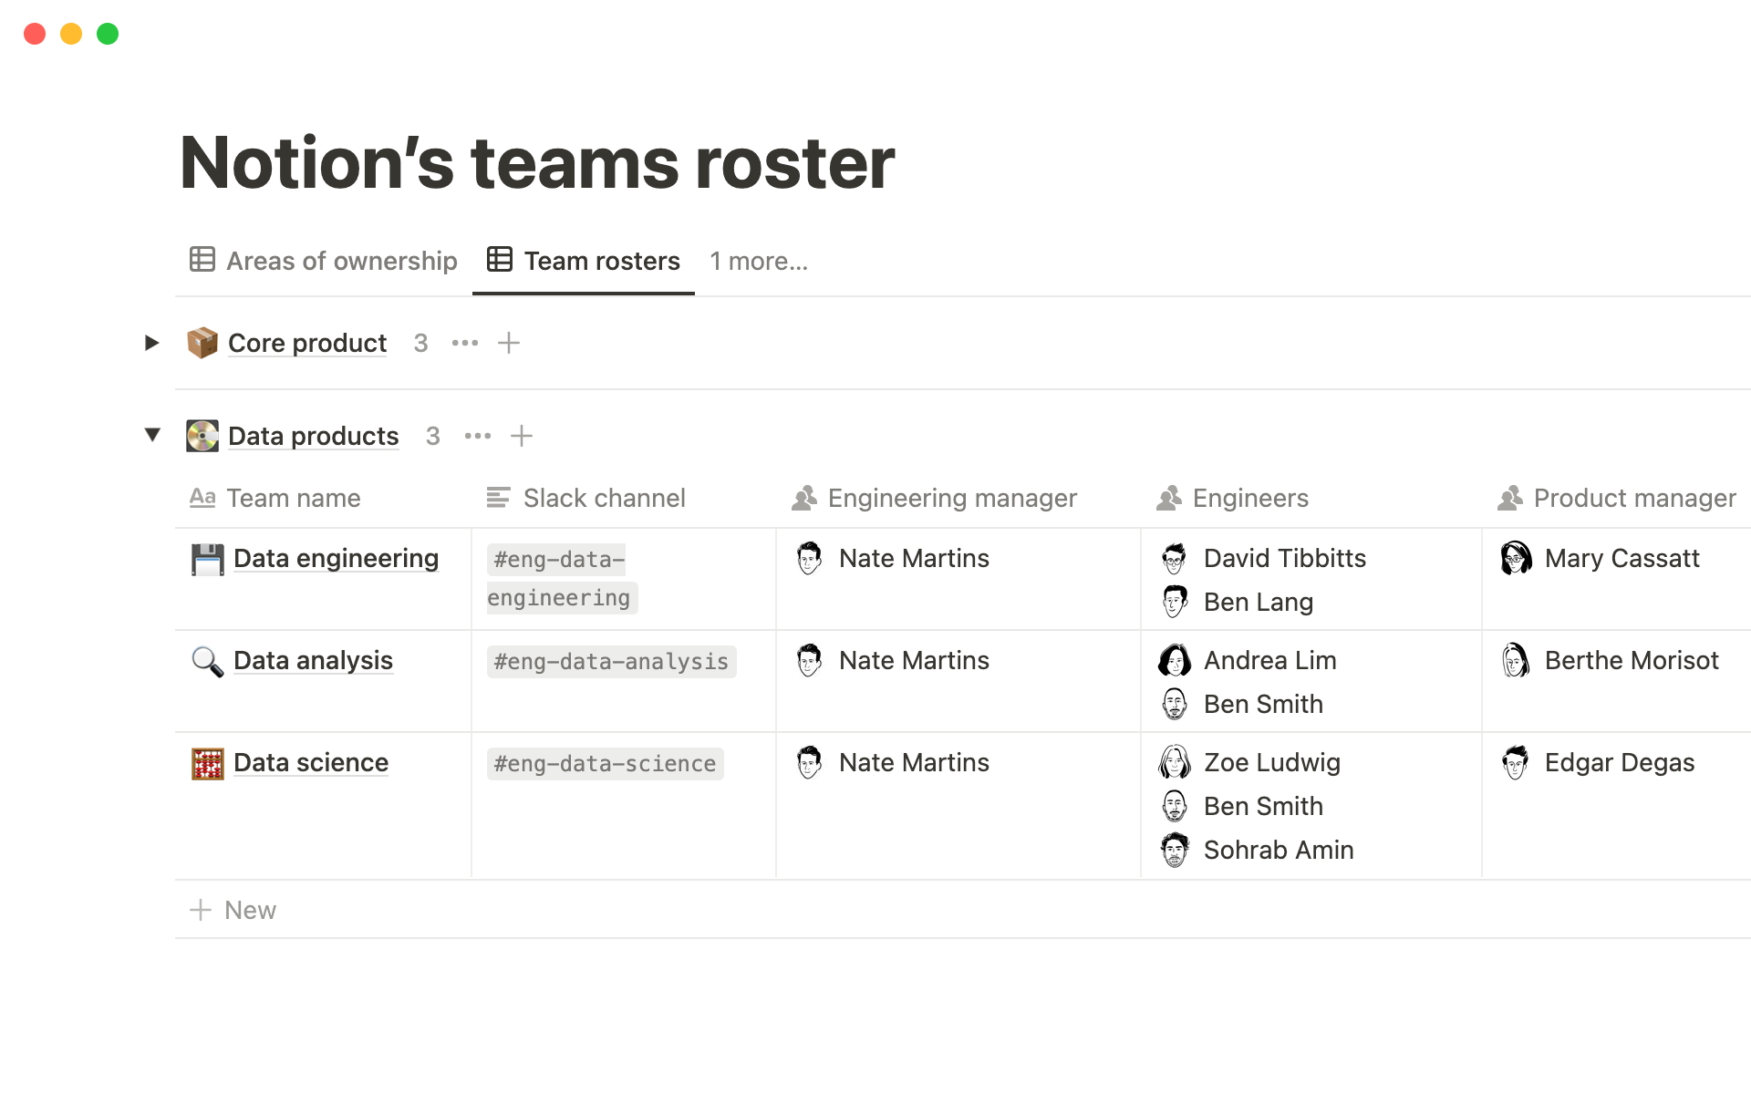Open the Data engineering team page
Screen dimensions: 1751x1094
[x=336, y=558]
